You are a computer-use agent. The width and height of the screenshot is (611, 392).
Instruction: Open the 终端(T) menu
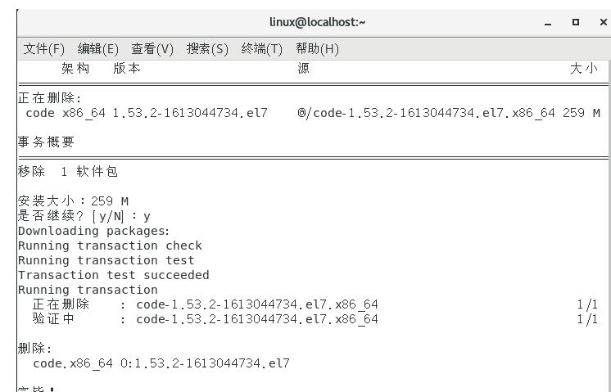pos(261,49)
